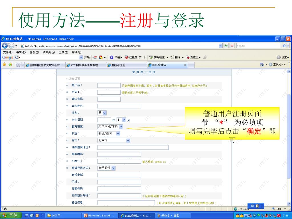Click the Windows 开始 Start button
Screen dimensions: 292x219
pos(11,216)
